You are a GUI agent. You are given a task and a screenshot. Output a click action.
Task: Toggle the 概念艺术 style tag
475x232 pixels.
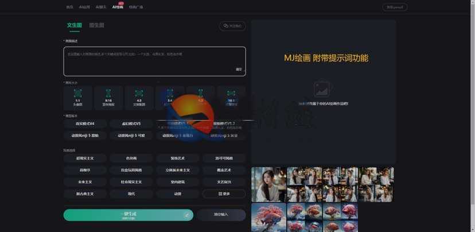(224, 170)
